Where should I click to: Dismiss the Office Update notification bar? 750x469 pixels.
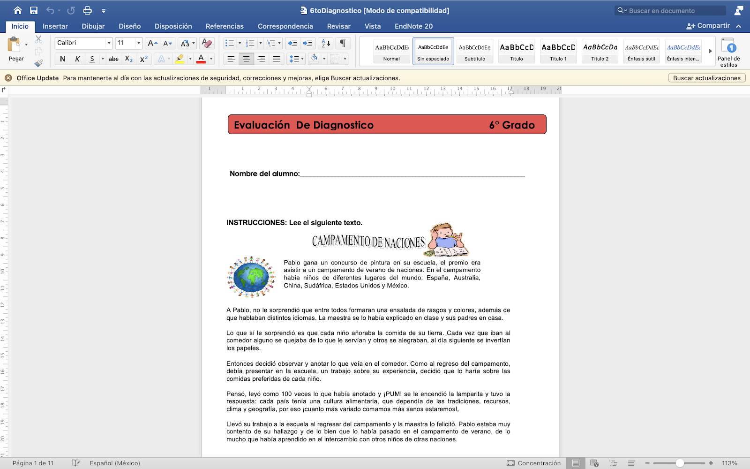click(8, 78)
